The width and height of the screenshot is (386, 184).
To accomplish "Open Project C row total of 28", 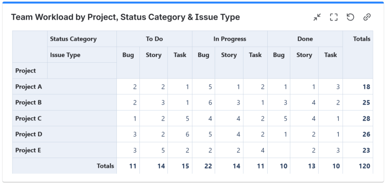I will [x=366, y=118].
